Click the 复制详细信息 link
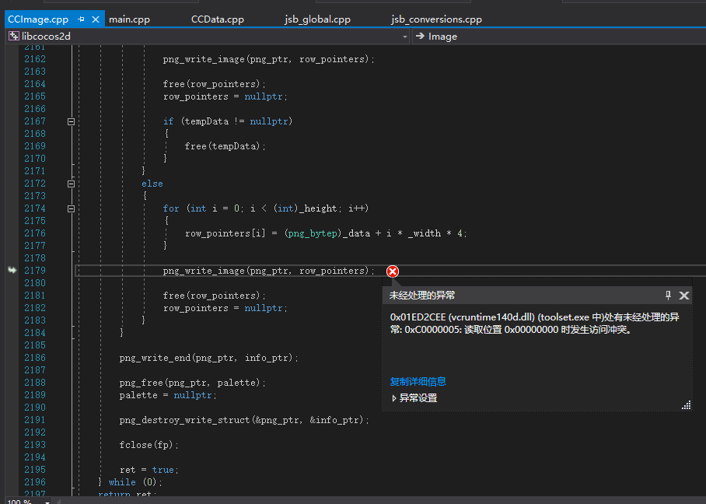Screen dimensions: 706x504 pyautogui.click(x=418, y=382)
